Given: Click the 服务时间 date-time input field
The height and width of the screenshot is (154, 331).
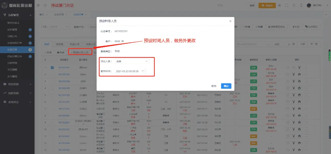Looking at the screenshot, I should coord(127,71).
